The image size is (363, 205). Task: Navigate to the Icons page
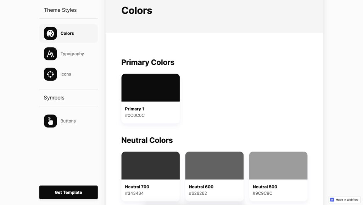(x=66, y=74)
